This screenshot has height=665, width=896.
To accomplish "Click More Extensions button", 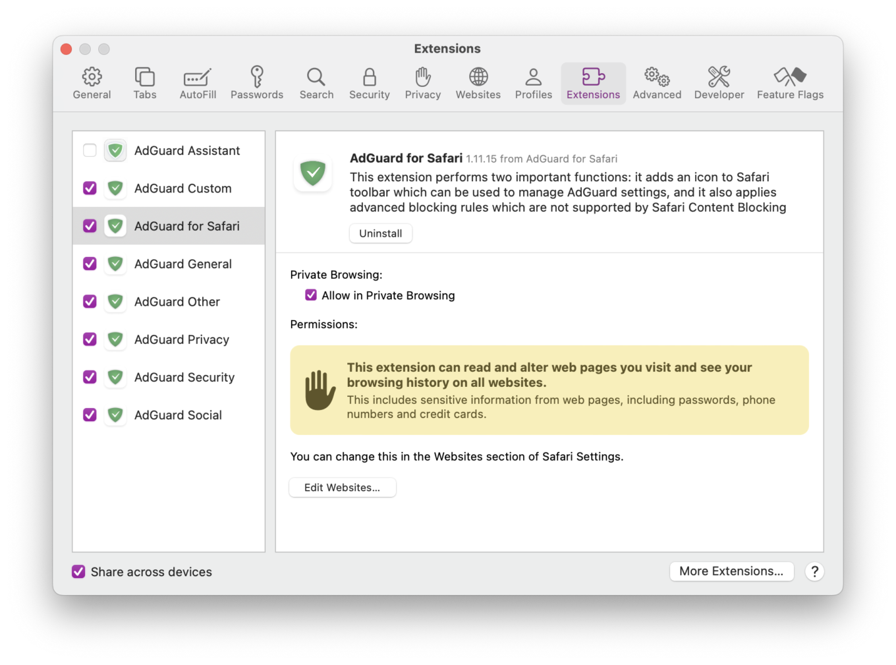I will 731,571.
